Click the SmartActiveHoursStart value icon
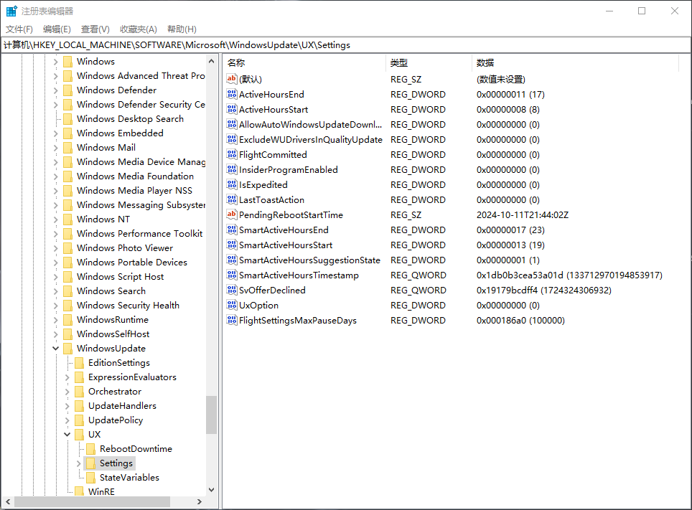Screen dimensions: 692x510 (x=232, y=245)
